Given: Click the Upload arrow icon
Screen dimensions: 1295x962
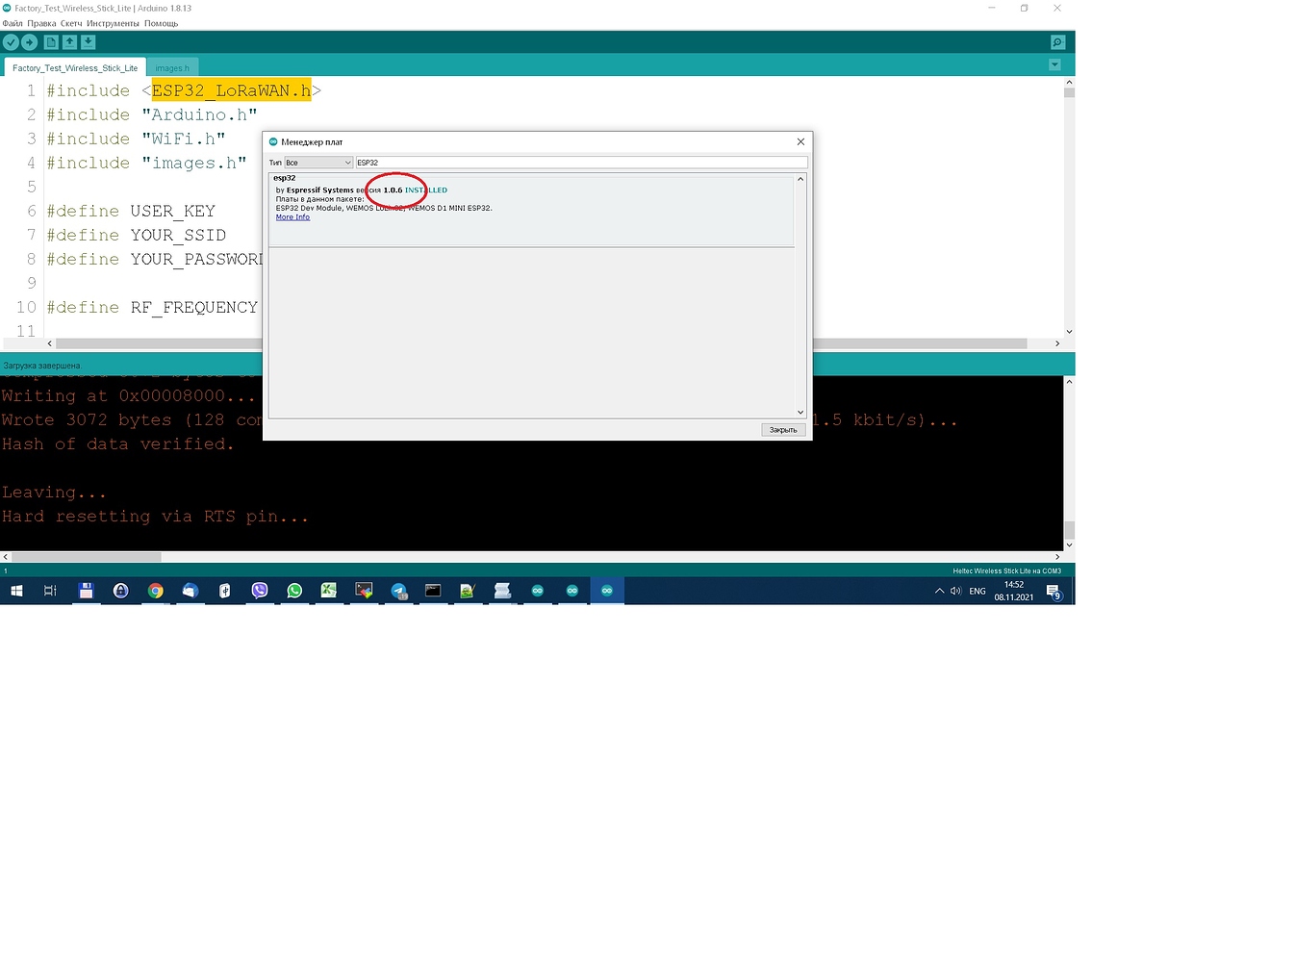Looking at the screenshot, I should point(30,42).
